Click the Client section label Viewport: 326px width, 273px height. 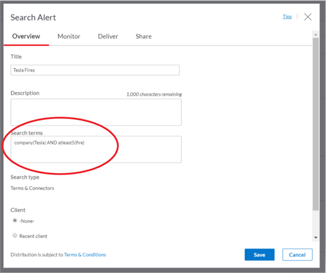(18, 210)
